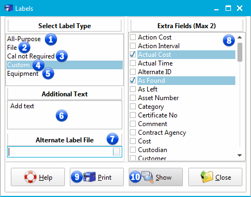Click the Labels window title icon
The image size is (251, 197).
tap(9, 8)
